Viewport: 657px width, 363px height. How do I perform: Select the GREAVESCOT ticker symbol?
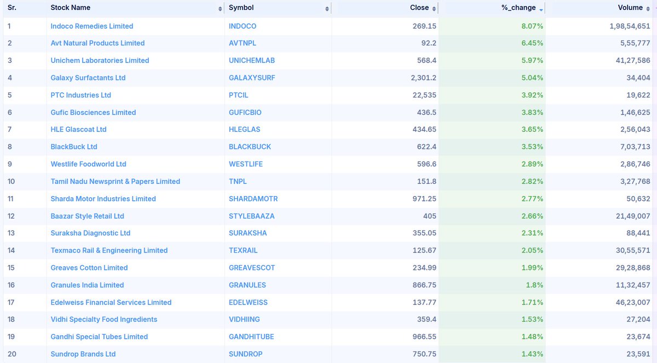coord(252,268)
